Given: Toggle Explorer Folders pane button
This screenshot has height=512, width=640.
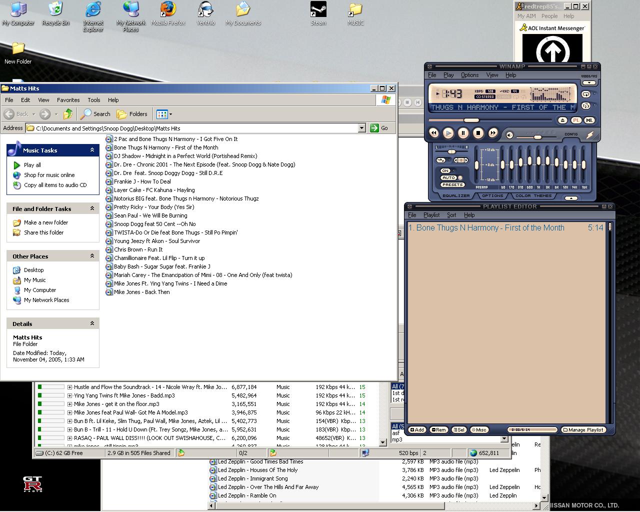Looking at the screenshot, I should click(x=132, y=114).
